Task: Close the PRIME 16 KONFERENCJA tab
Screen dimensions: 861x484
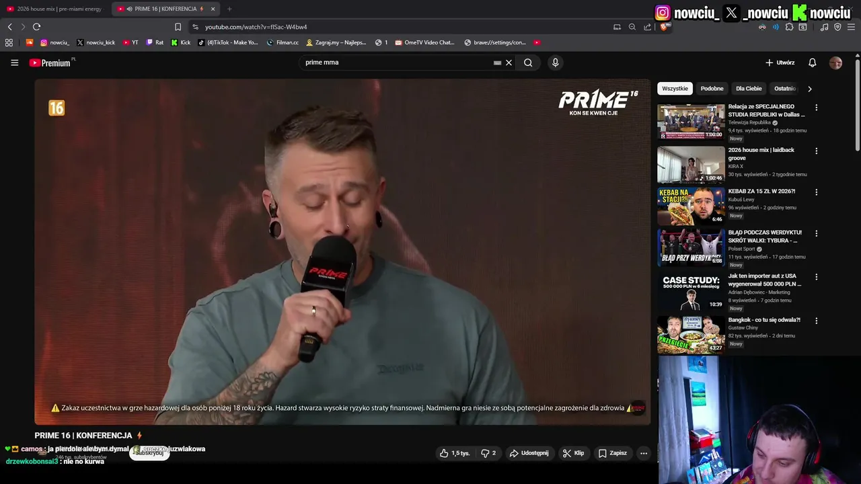Action: (213, 9)
